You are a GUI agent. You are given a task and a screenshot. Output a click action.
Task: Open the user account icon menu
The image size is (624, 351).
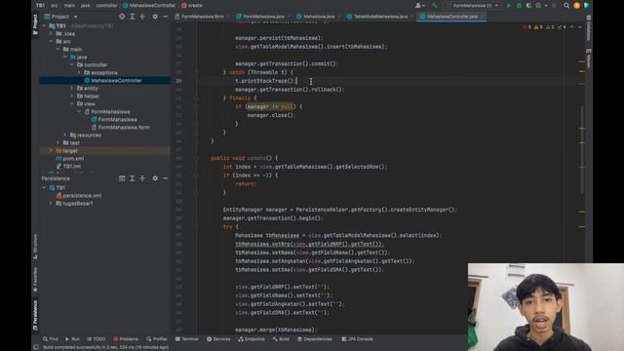[x=419, y=6]
